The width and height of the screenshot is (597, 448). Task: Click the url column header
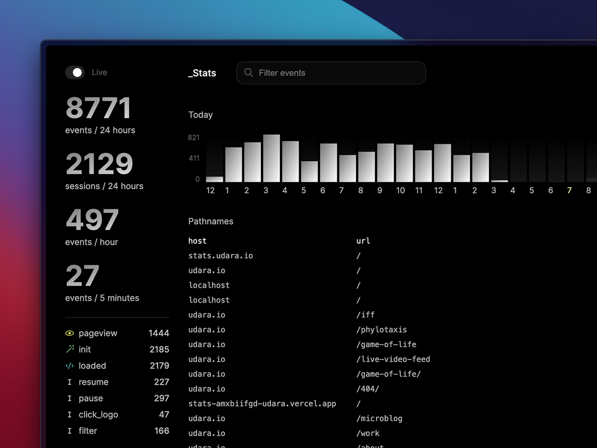[363, 241]
